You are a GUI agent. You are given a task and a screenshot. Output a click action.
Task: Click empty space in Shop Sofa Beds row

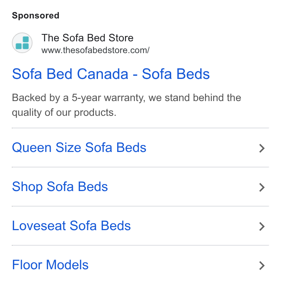pyautogui.click(x=182, y=187)
